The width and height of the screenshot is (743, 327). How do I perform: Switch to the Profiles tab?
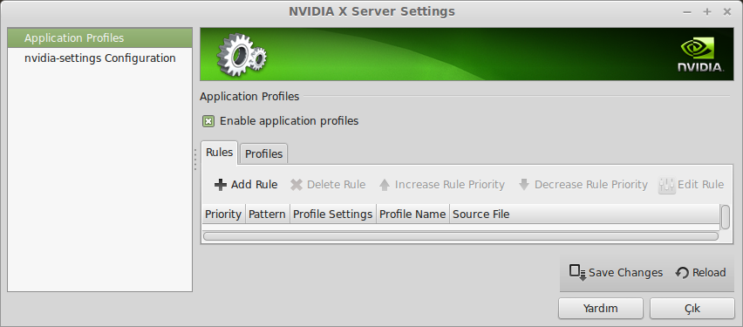263,154
